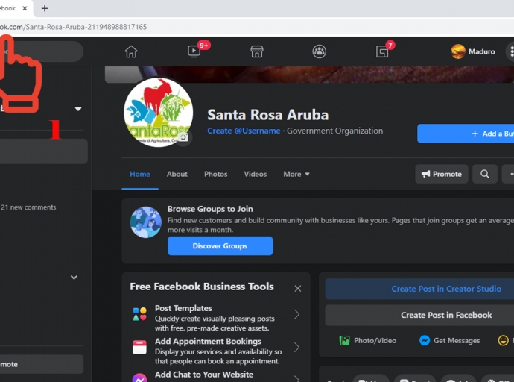Switch to the Videos tab

pos(256,175)
